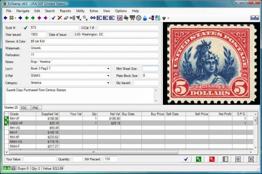The image size is (262, 174).
Task: Open the Utility menu
Action: point(80,10)
